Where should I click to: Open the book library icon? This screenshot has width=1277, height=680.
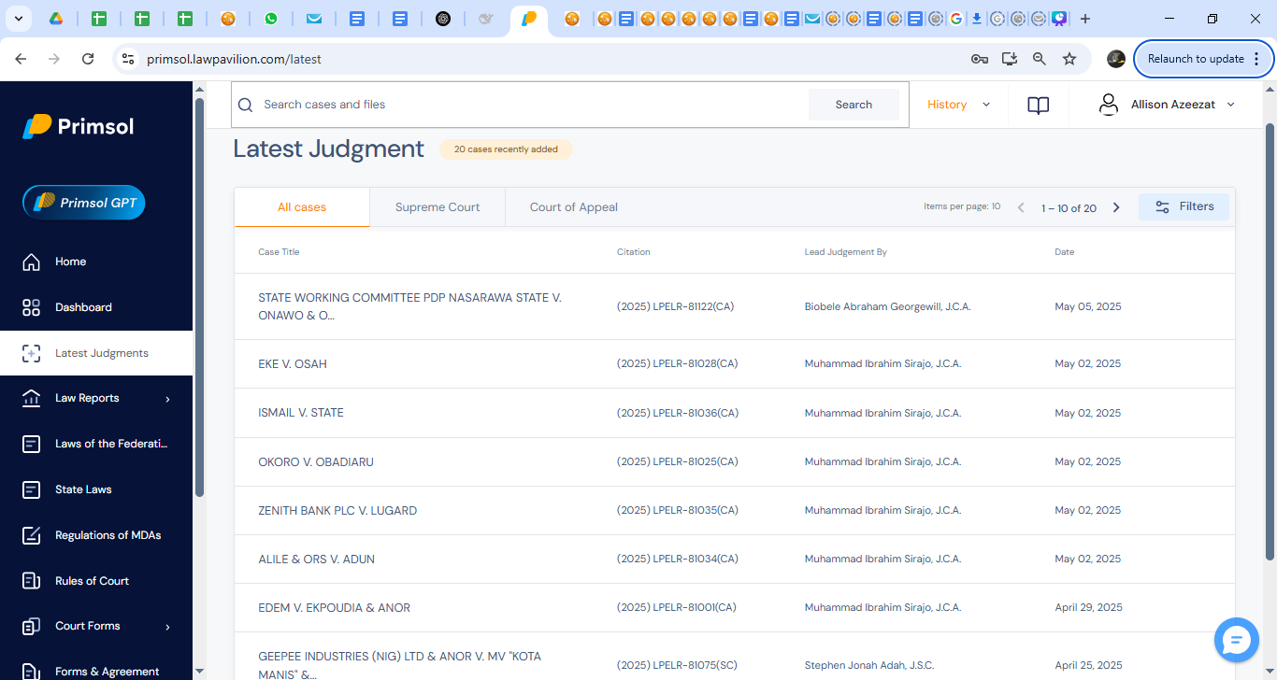[1039, 106]
